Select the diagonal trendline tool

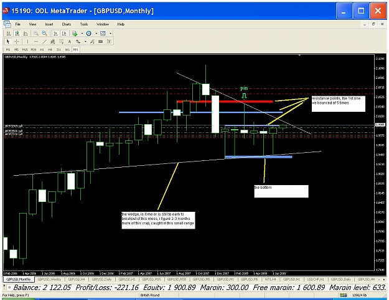point(44,42)
